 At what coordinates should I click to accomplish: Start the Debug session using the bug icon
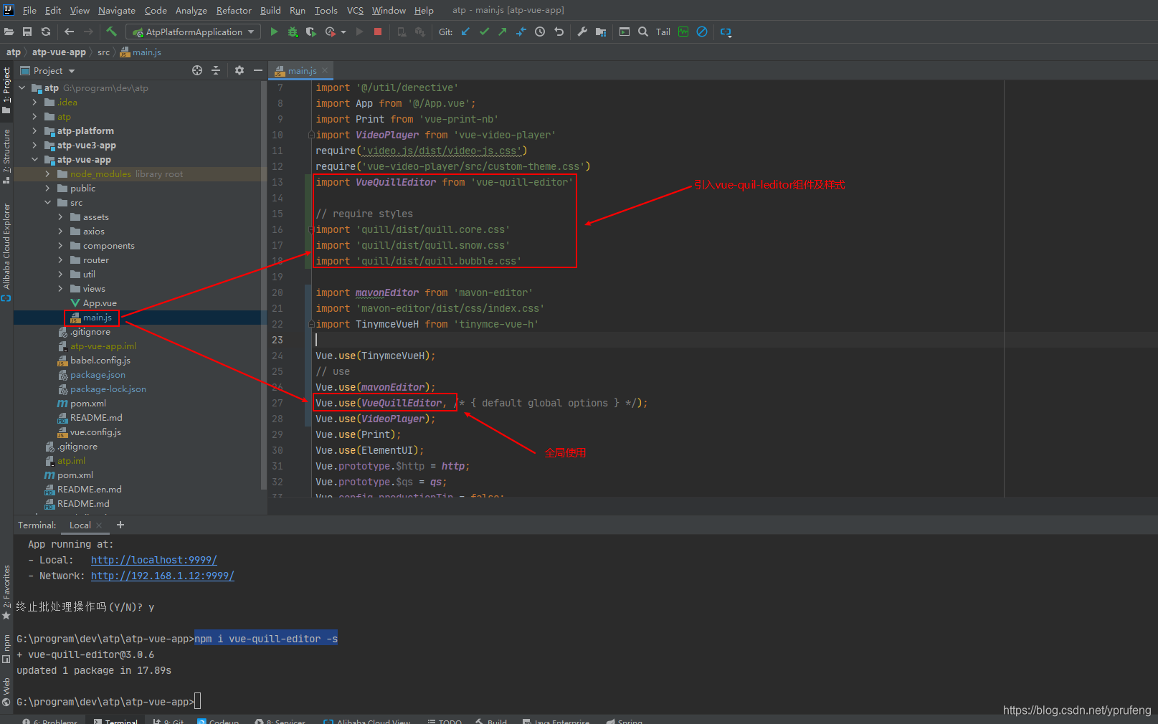coord(292,32)
